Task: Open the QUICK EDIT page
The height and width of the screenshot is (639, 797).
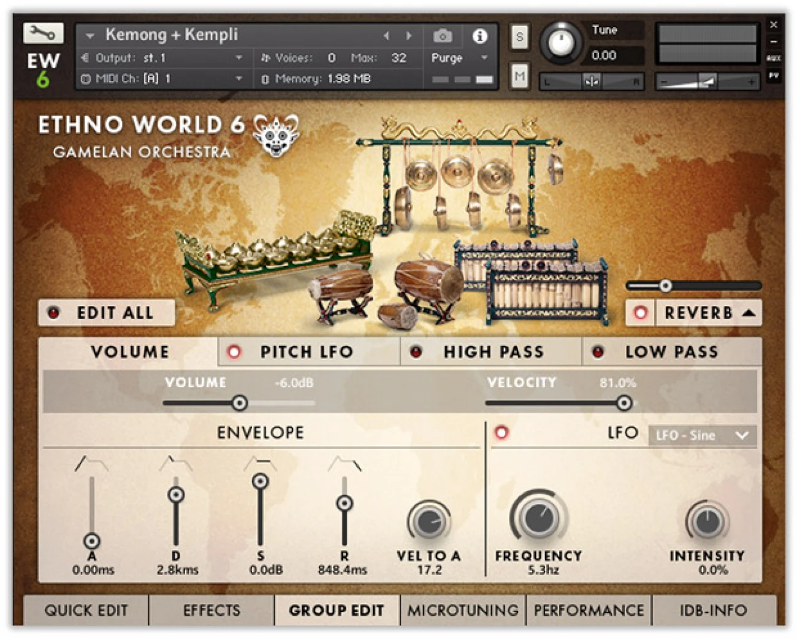Action: (x=86, y=610)
